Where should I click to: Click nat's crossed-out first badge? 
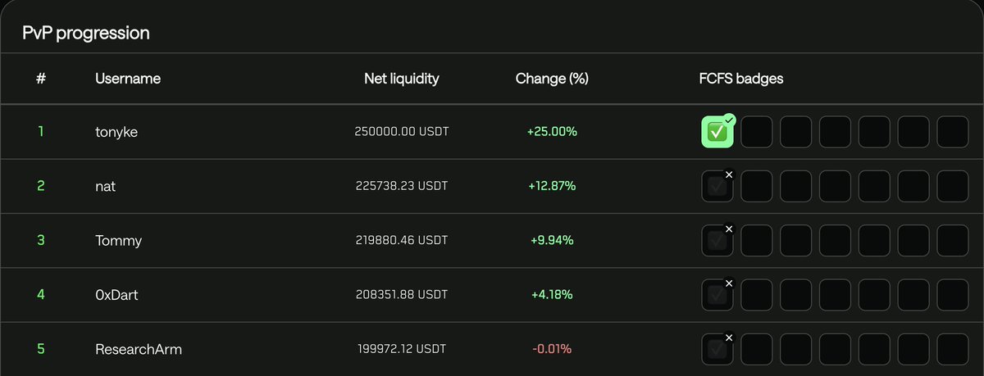[x=717, y=186]
